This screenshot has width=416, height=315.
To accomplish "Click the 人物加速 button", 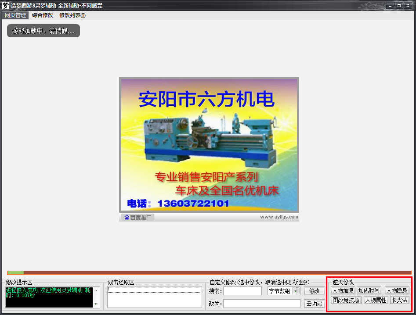I will pyautogui.click(x=343, y=290).
